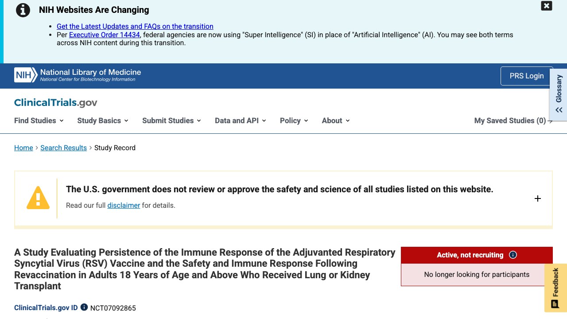Open My Saved Studies (0)

click(x=513, y=121)
